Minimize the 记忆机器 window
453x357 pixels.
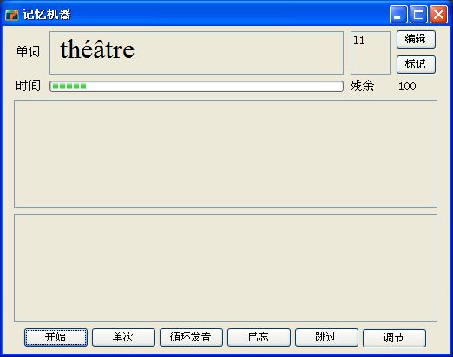(x=398, y=15)
